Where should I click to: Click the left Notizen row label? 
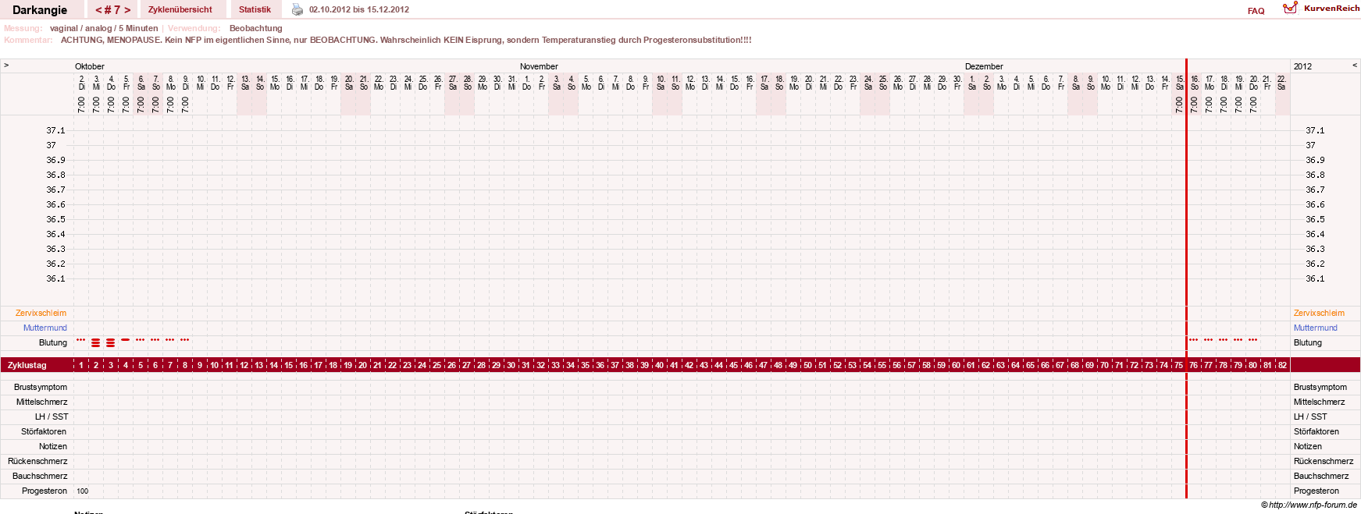53,446
